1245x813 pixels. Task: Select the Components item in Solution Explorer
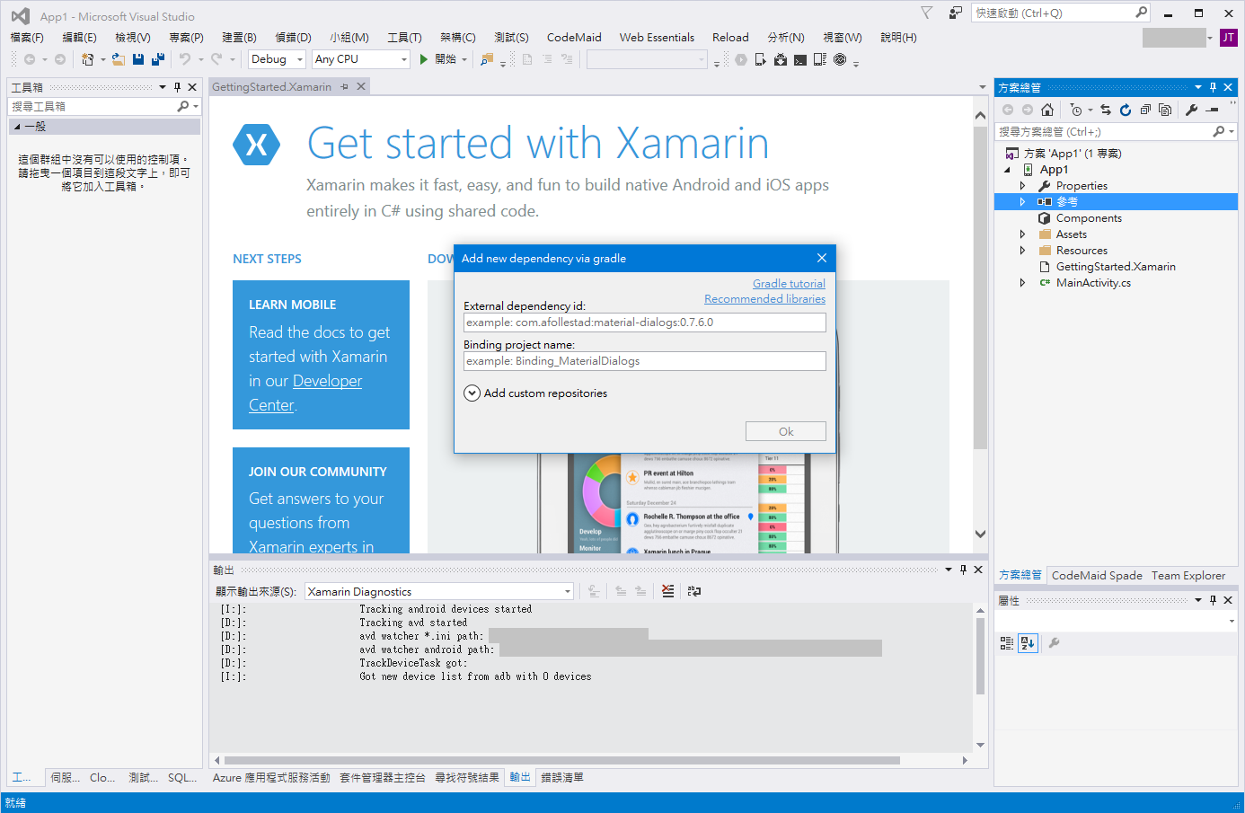point(1089,218)
